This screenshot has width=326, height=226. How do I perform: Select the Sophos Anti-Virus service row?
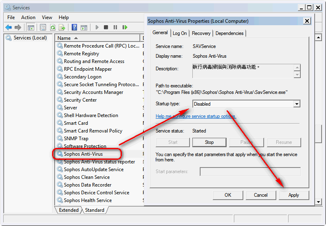click(84, 154)
